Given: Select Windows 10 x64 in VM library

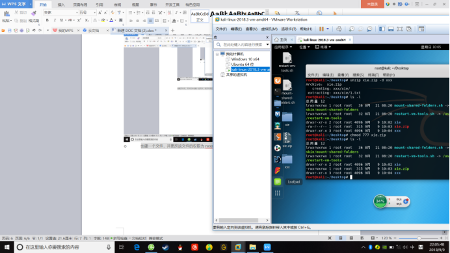Looking at the screenshot, I should pyautogui.click(x=245, y=59).
